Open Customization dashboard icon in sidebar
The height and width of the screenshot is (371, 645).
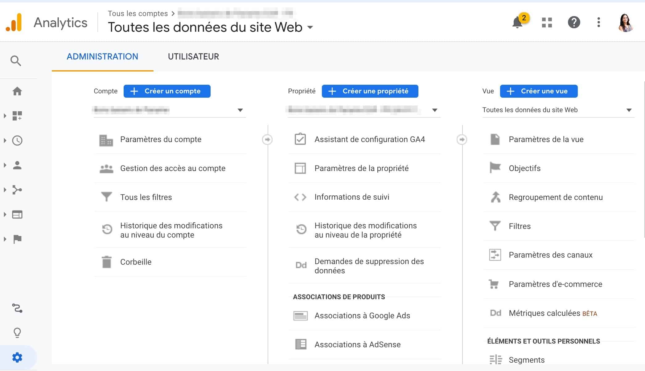[17, 116]
